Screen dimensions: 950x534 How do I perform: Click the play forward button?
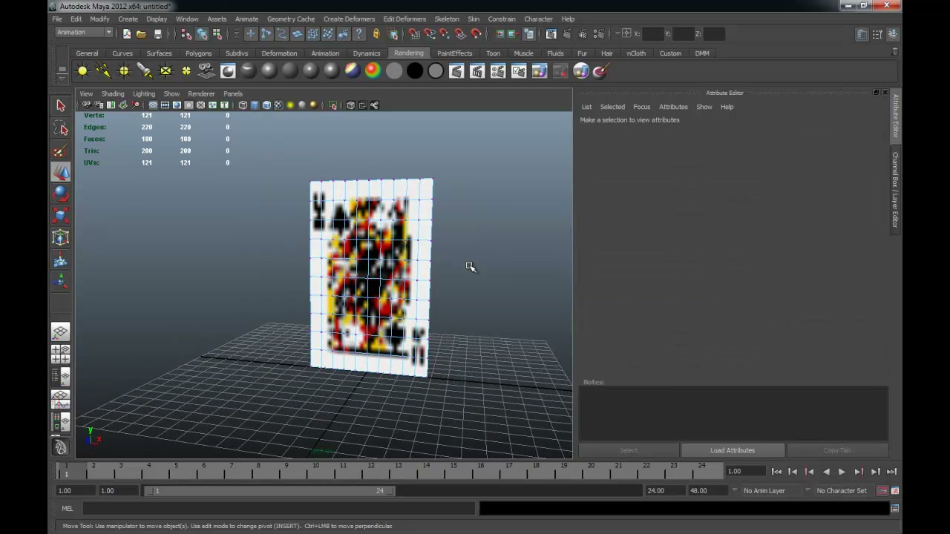pyautogui.click(x=842, y=472)
